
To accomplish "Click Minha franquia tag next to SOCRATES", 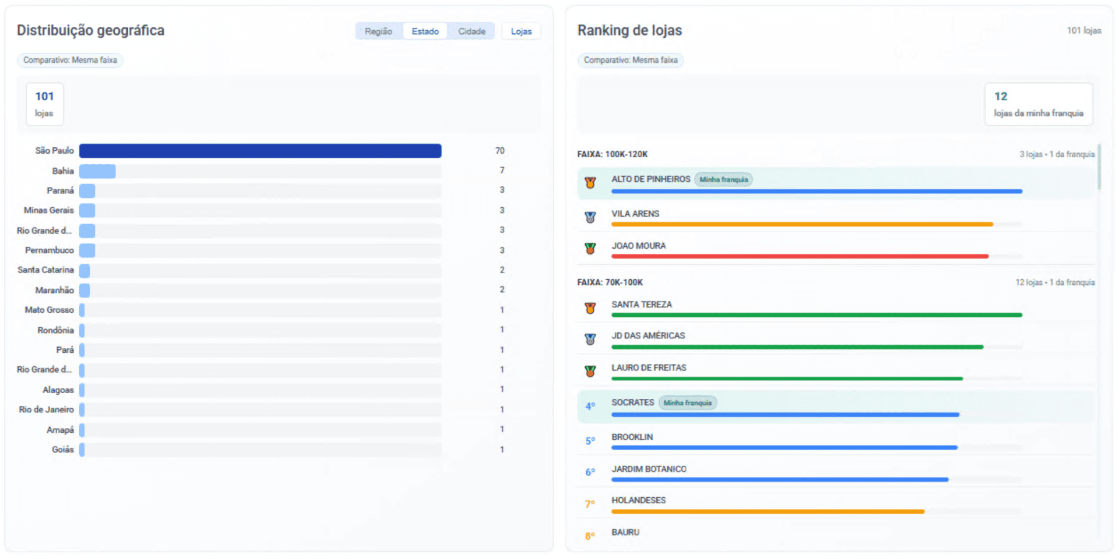I will (688, 403).
